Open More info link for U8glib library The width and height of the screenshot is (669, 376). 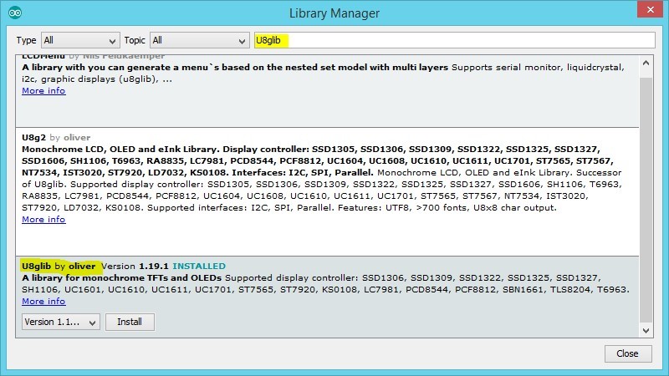point(43,302)
